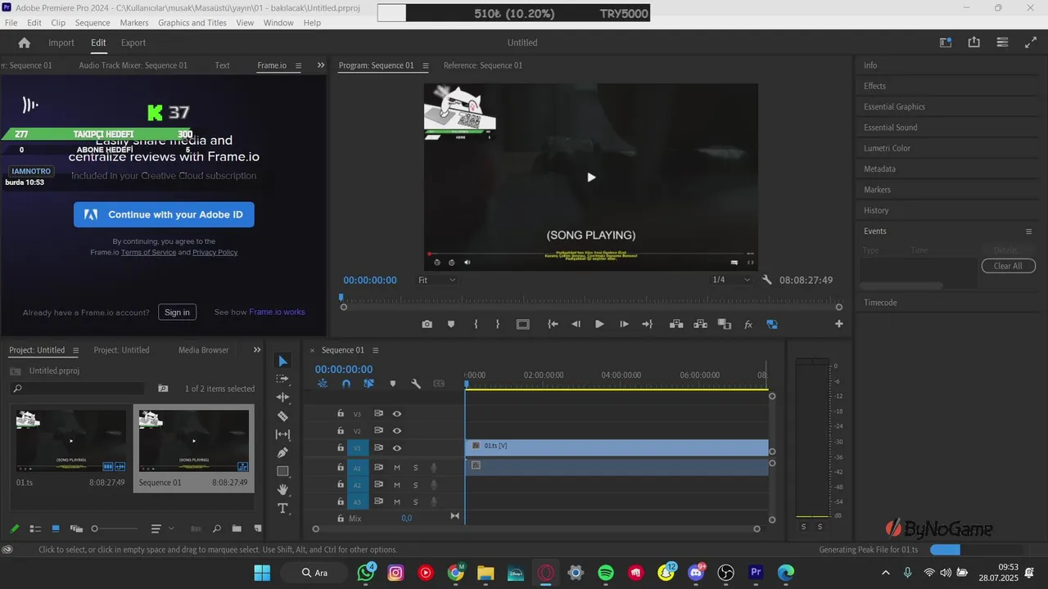Click New Item icon in Project panel
This screenshot has height=589, width=1048.
(257, 528)
